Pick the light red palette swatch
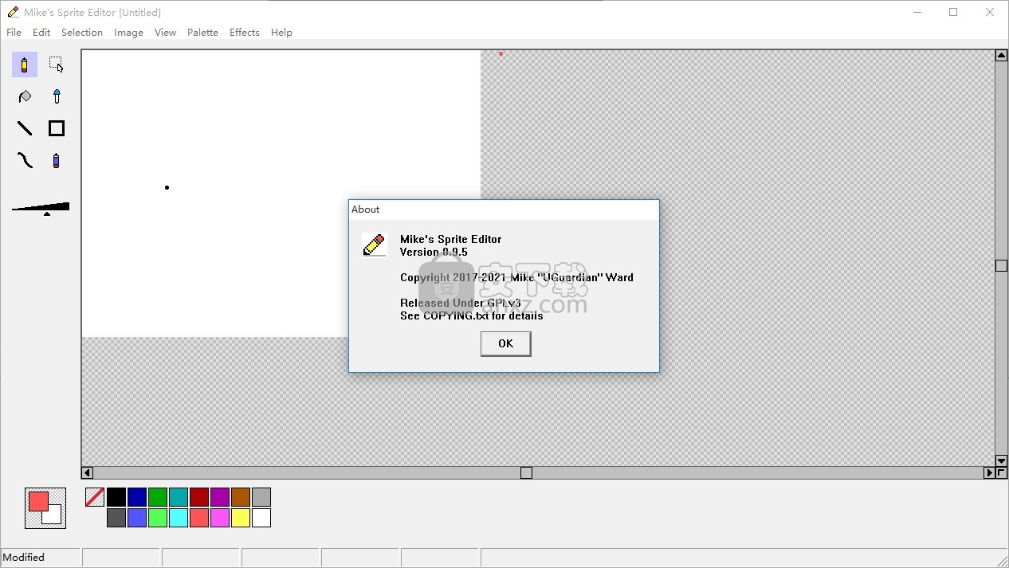The width and height of the screenshot is (1009, 568). 199,518
